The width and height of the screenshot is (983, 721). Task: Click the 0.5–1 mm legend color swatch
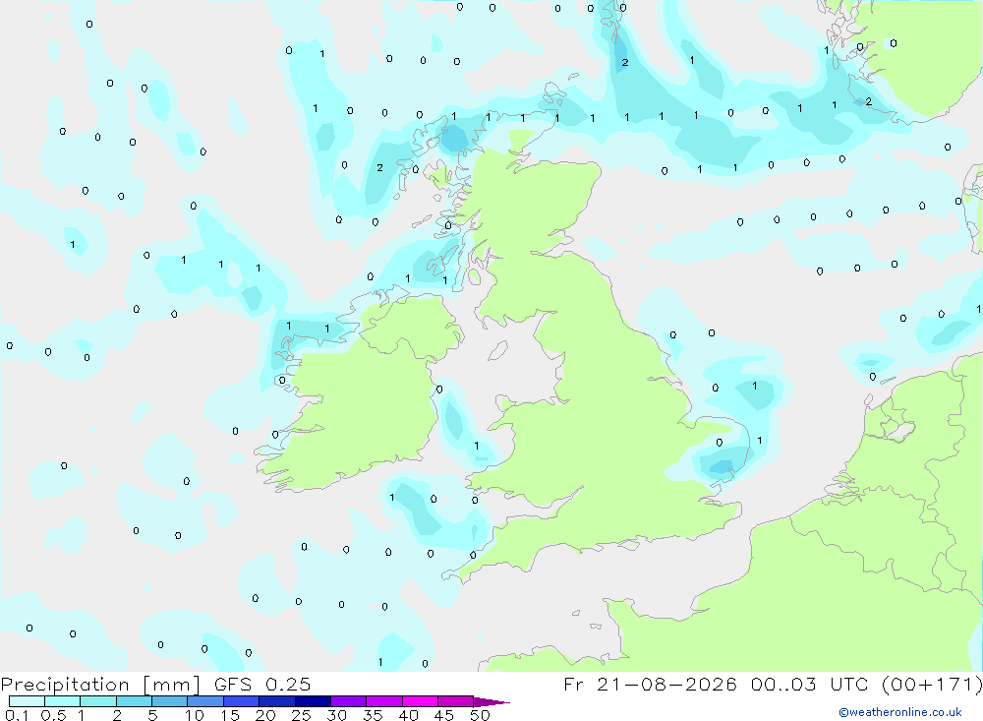coord(62,701)
